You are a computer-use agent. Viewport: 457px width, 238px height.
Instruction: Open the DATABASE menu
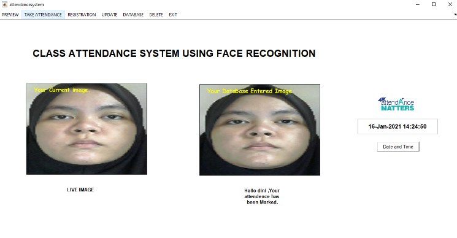pyautogui.click(x=133, y=15)
